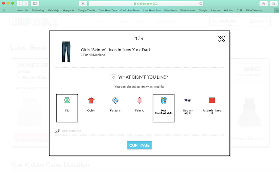The height and width of the screenshot is (172, 279).
Task: Open the Hangouts bookmark
Action: [68, 11]
